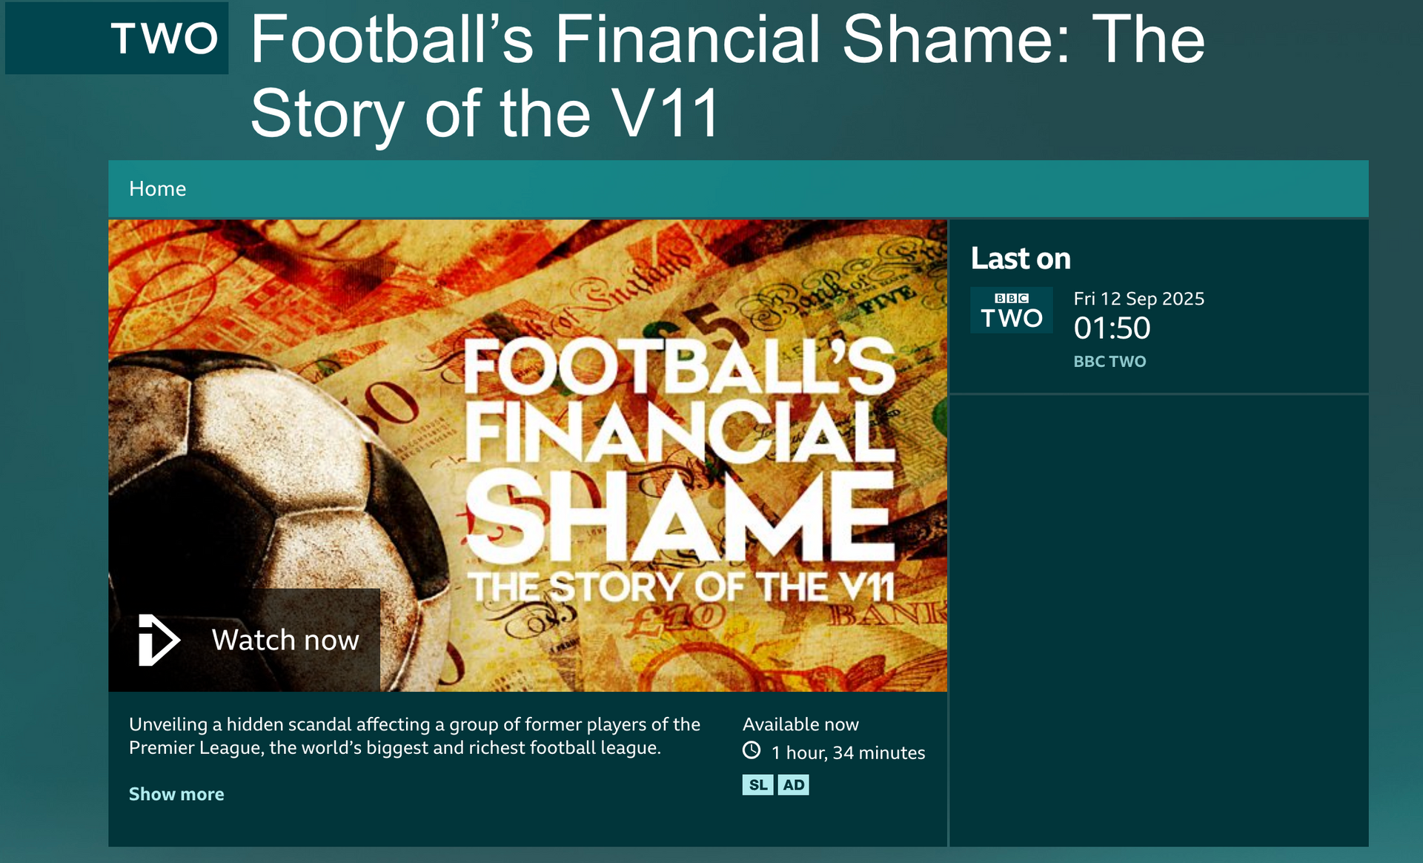Image resolution: width=1423 pixels, height=863 pixels.
Task: Open the Home tab in navigation bar
Action: click(x=157, y=189)
